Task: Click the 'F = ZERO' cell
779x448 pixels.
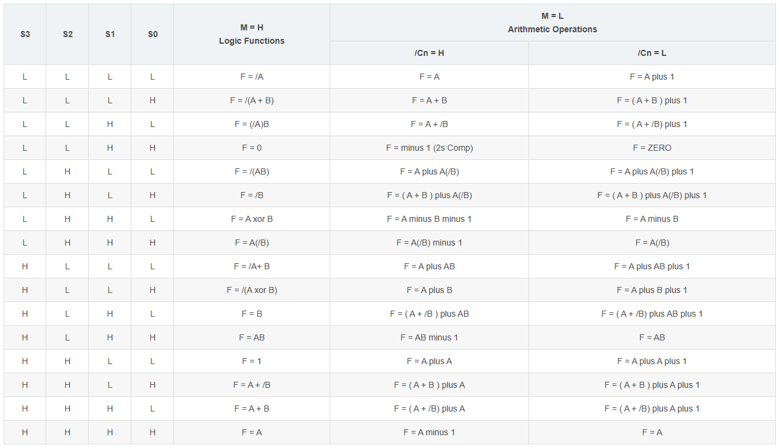Action: (x=652, y=148)
